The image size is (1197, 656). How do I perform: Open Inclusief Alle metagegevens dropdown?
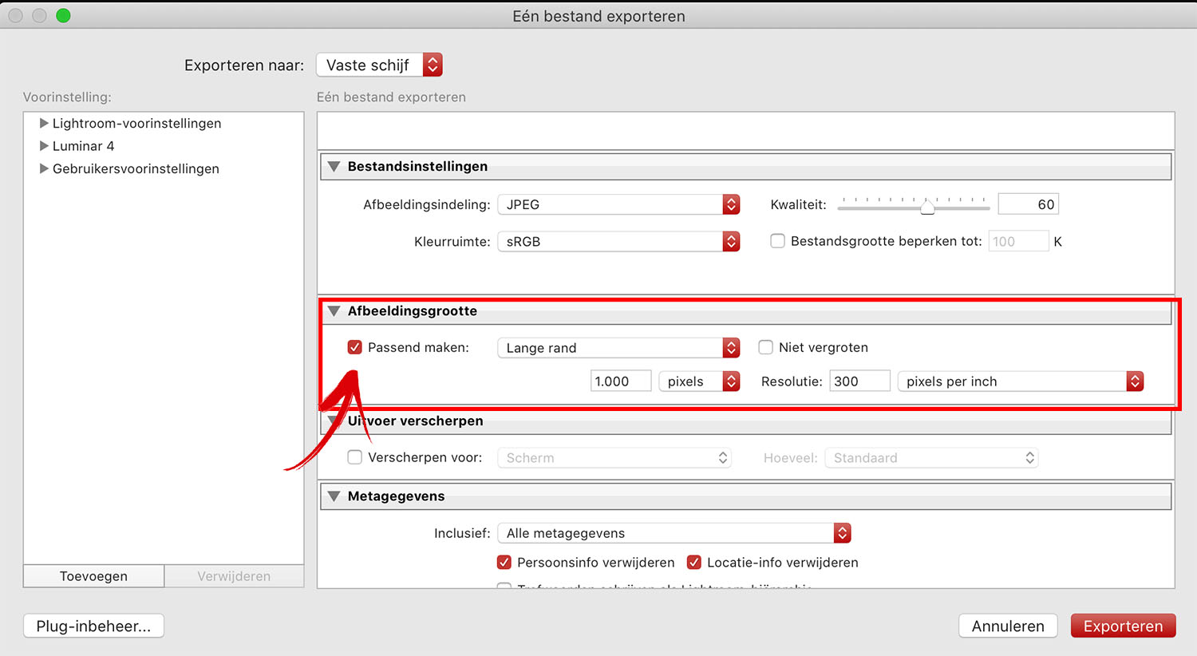coord(674,533)
